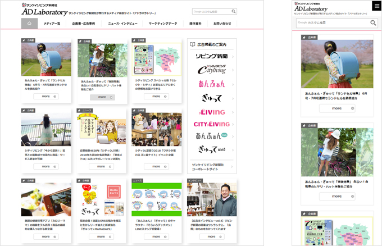
Task: Click more on the LINE stamp characters card
Action: point(156,237)
